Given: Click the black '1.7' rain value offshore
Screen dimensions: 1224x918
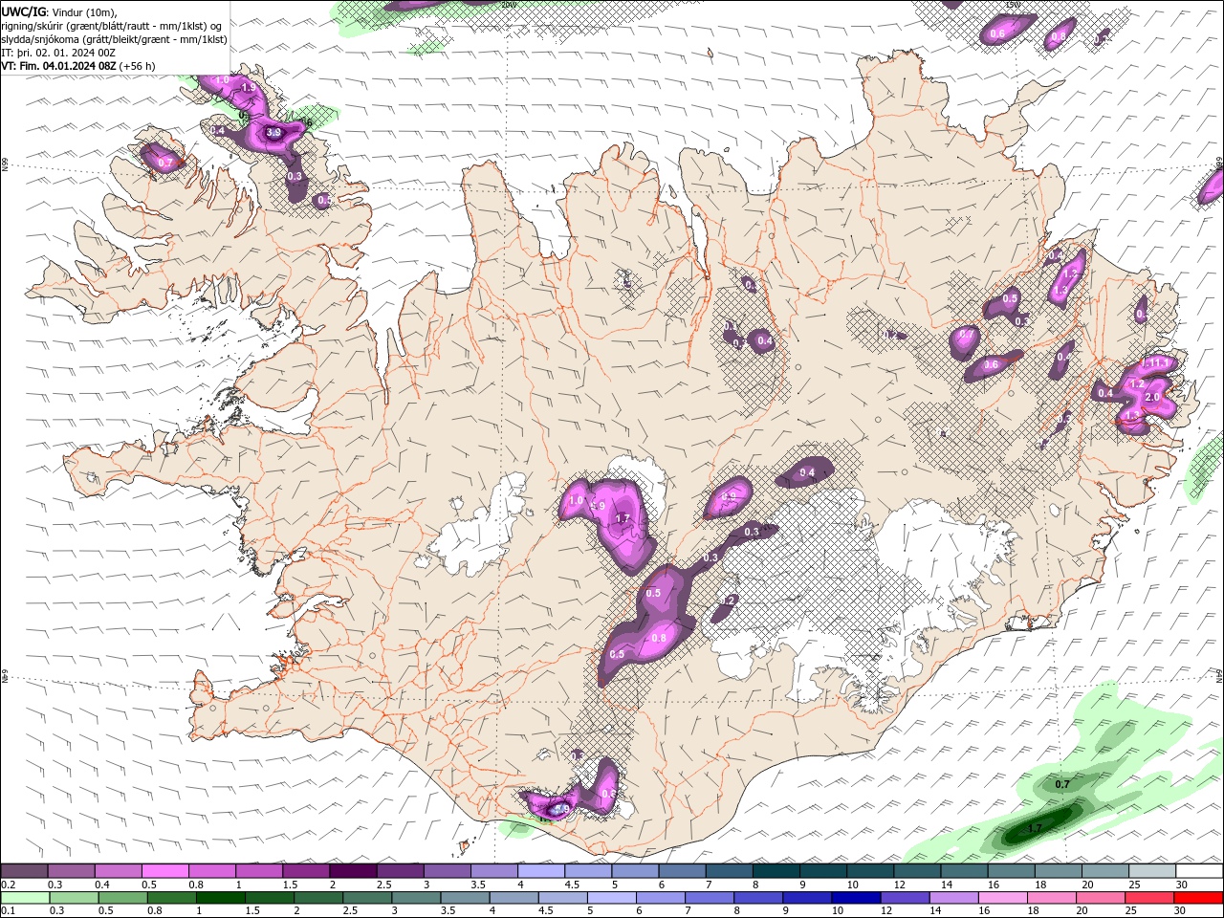Looking at the screenshot, I should pos(1034,828).
